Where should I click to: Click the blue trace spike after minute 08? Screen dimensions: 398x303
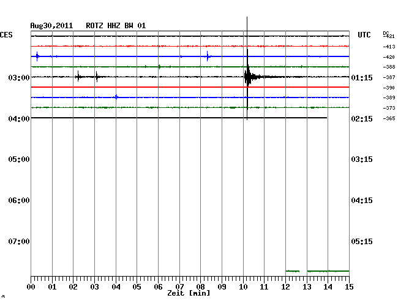point(208,56)
